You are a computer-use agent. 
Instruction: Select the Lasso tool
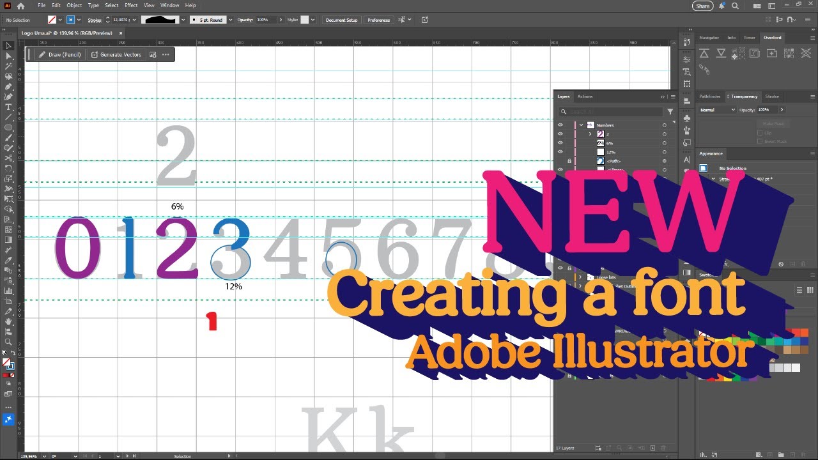pyautogui.click(x=8, y=77)
